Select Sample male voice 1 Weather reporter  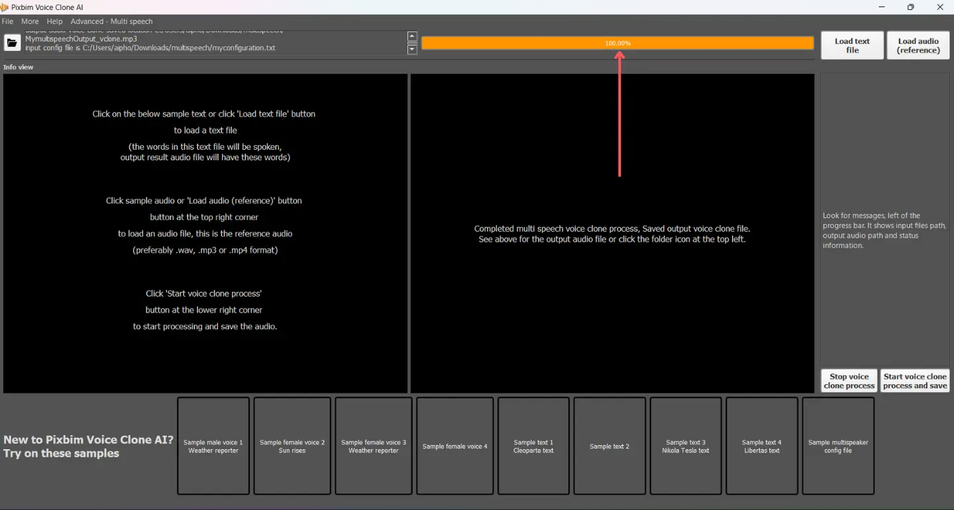pos(213,446)
